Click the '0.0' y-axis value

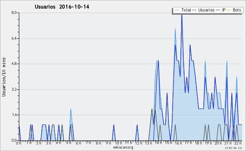click(14, 140)
